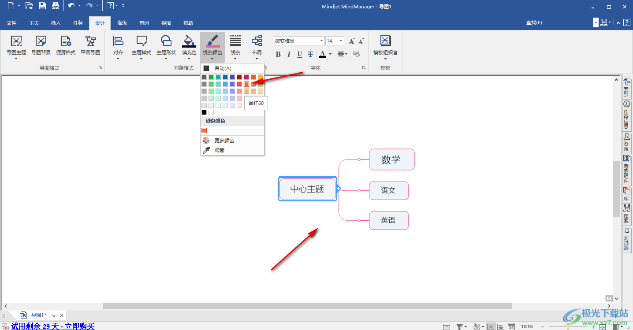This screenshot has height=330, width=633.
Task: Toggle strikethrough text formatting
Action: [x=310, y=54]
